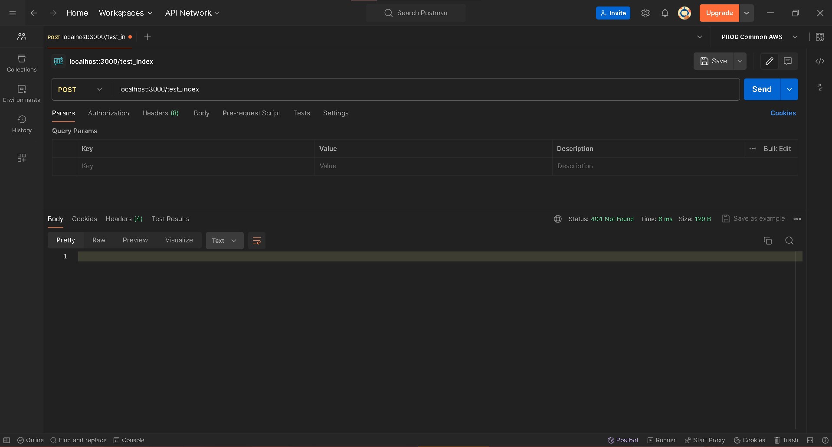Expand the POST method dropdown

pos(81,89)
